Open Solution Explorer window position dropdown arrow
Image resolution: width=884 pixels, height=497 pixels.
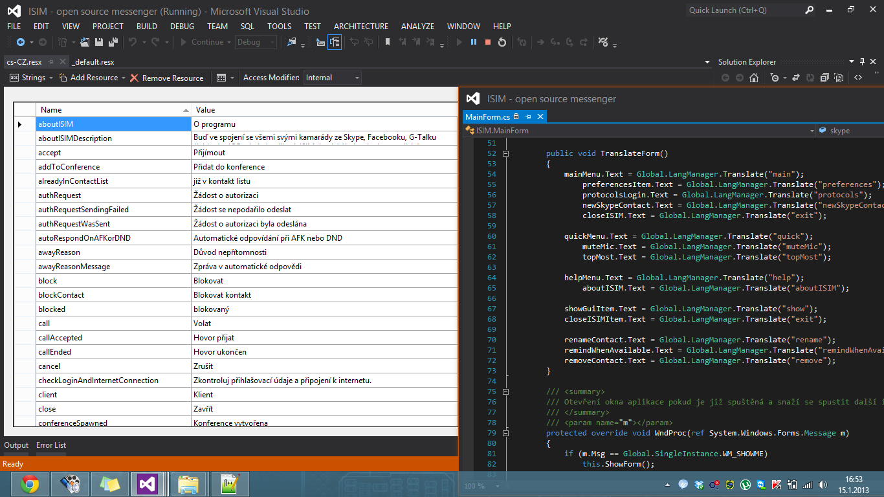pos(851,62)
